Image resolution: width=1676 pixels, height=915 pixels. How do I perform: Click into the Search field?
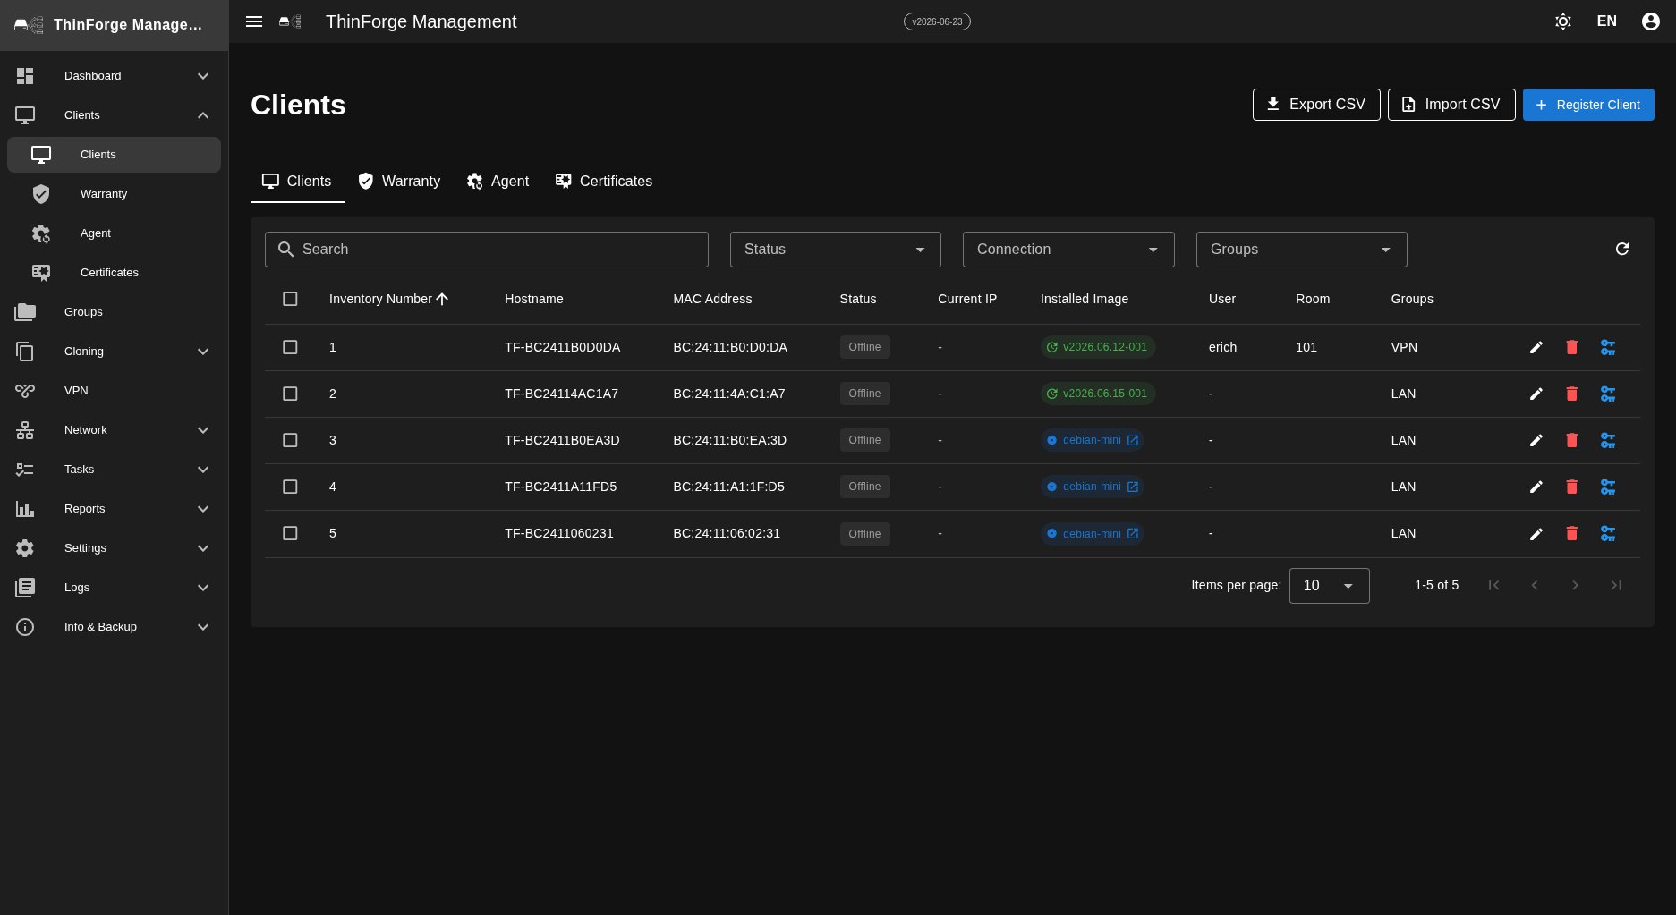tap(487, 250)
